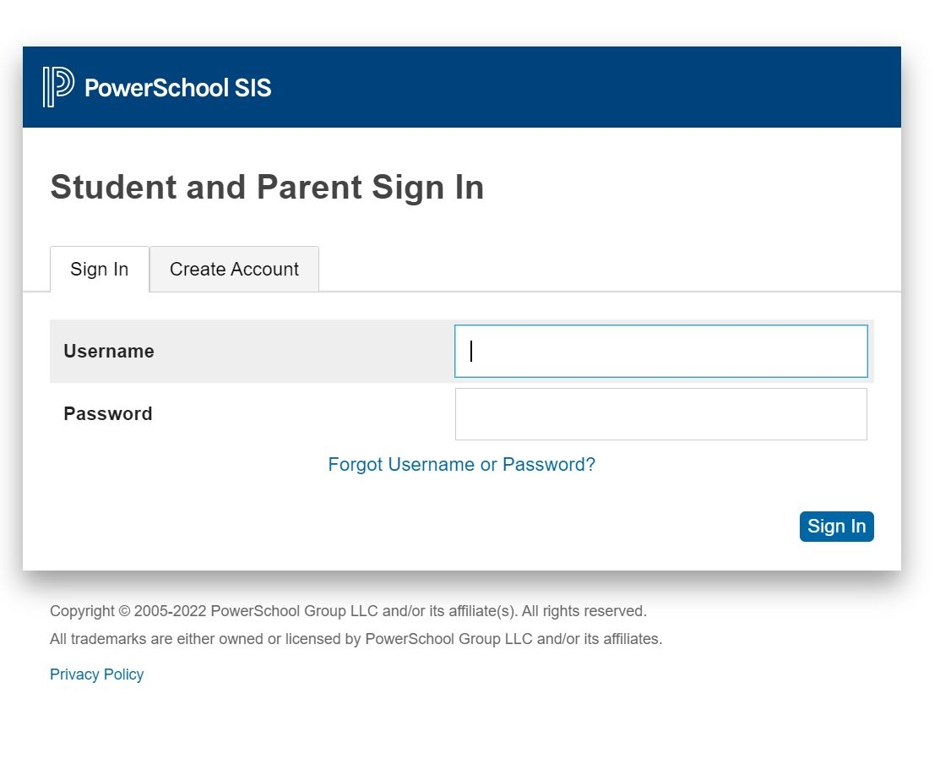940x770 pixels.
Task: Focus the Password input box
Action: tap(660, 413)
